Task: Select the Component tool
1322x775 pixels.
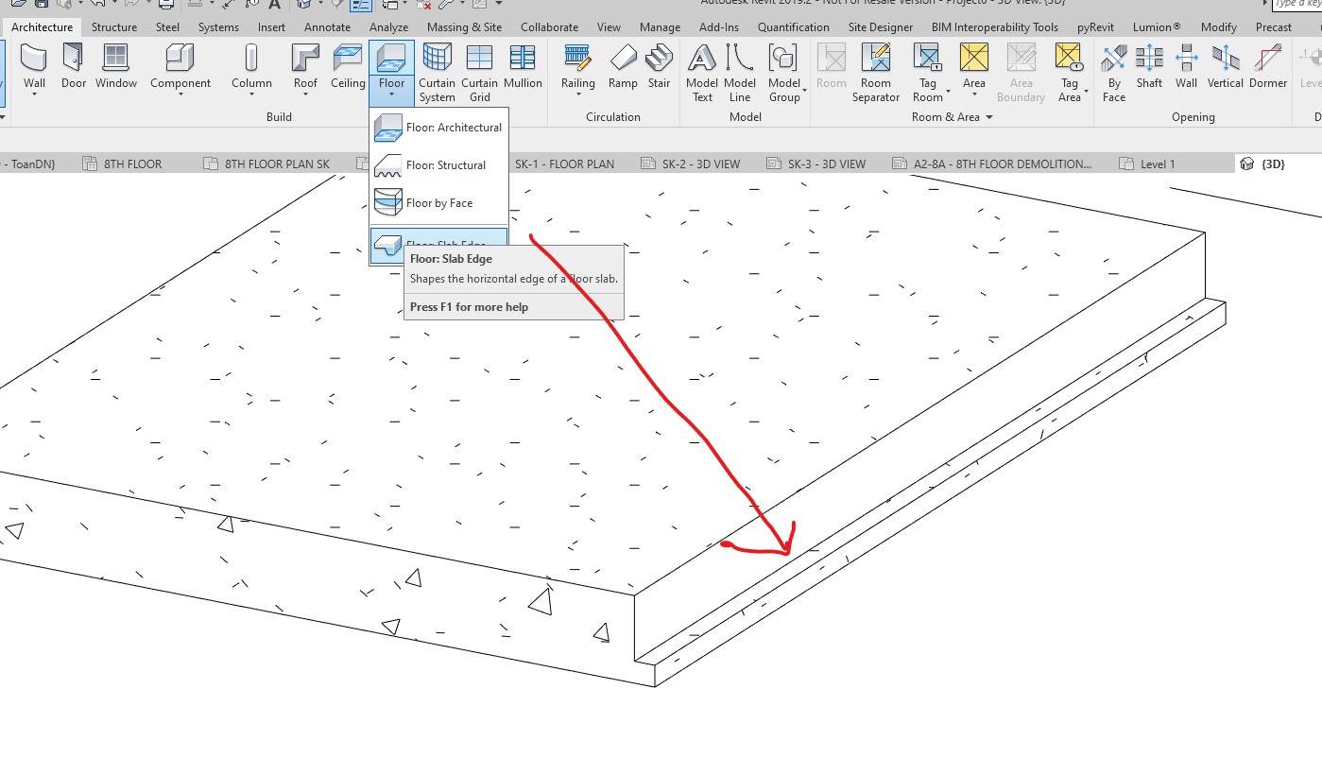Action: pyautogui.click(x=180, y=66)
